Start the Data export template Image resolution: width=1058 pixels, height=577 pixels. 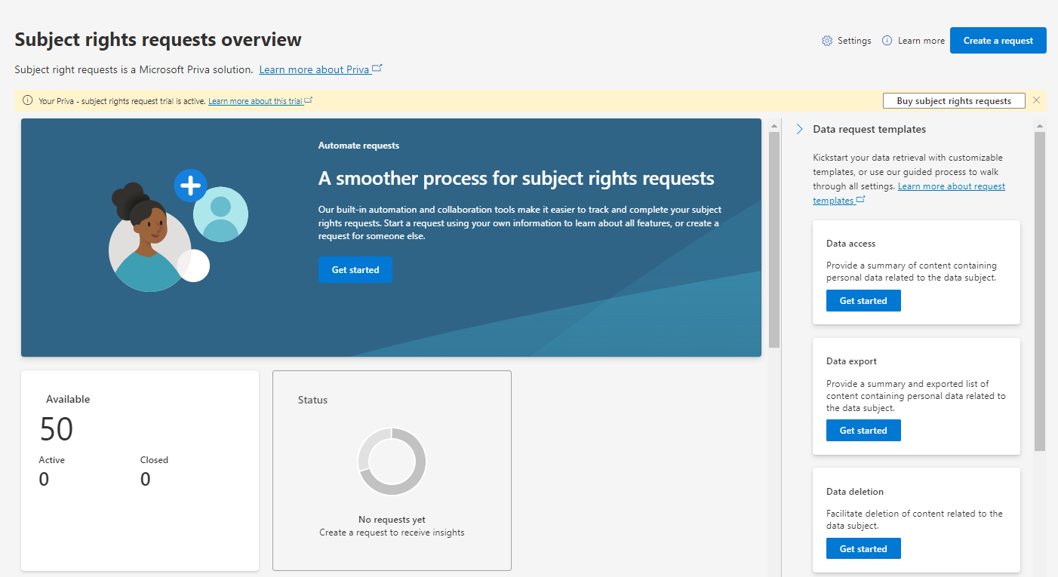click(x=863, y=431)
